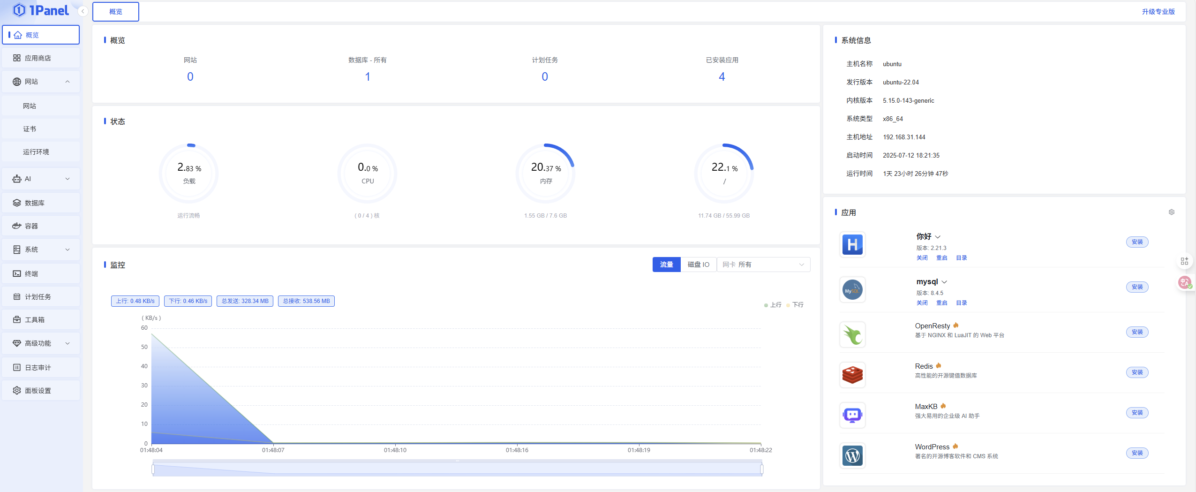
Task: Click 安装 button for OpenResty
Action: pos(1137,333)
